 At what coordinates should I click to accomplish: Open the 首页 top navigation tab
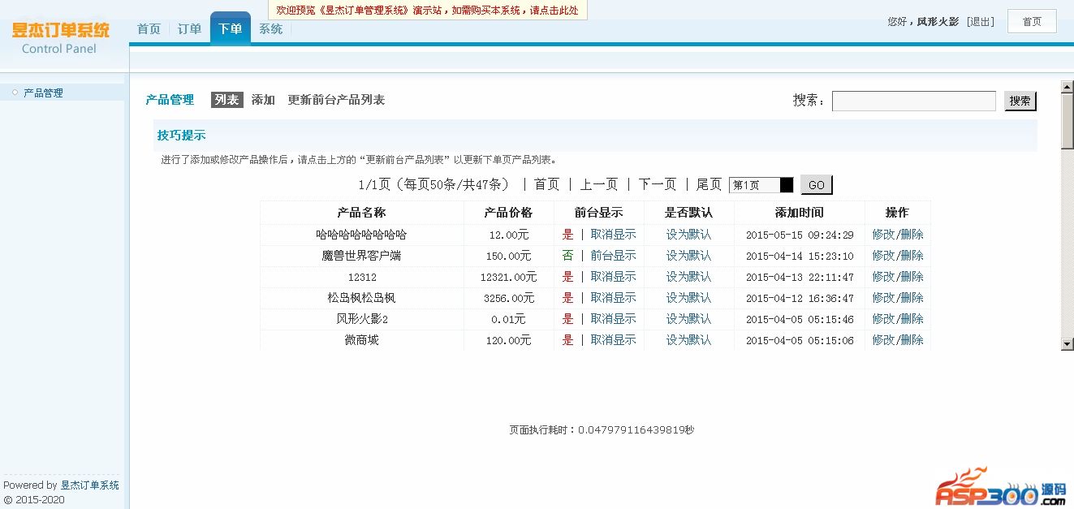[x=149, y=28]
